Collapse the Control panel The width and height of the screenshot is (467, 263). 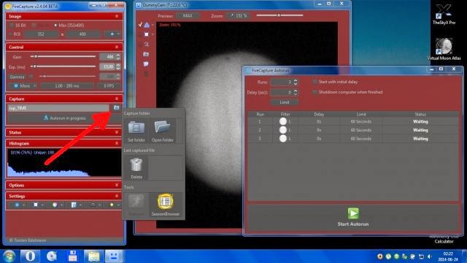(117, 47)
